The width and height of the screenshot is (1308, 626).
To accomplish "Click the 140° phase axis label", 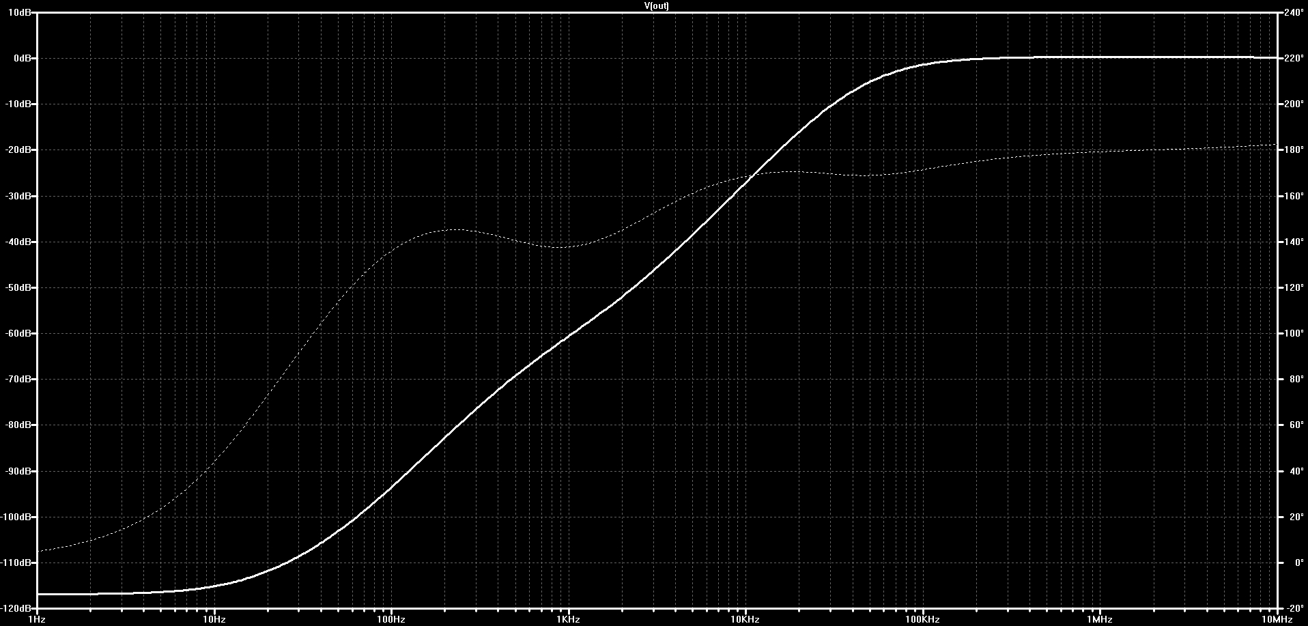I will tap(1294, 242).
